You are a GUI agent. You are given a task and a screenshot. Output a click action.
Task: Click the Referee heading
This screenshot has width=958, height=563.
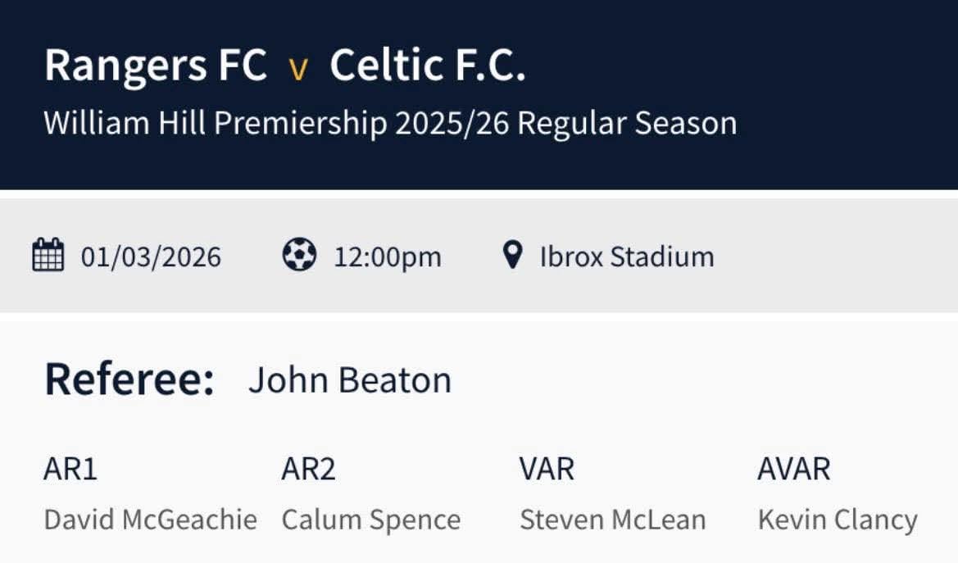(x=129, y=379)
